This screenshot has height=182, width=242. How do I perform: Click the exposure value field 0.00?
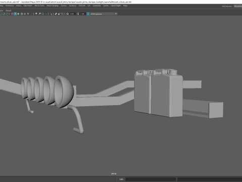72,14
